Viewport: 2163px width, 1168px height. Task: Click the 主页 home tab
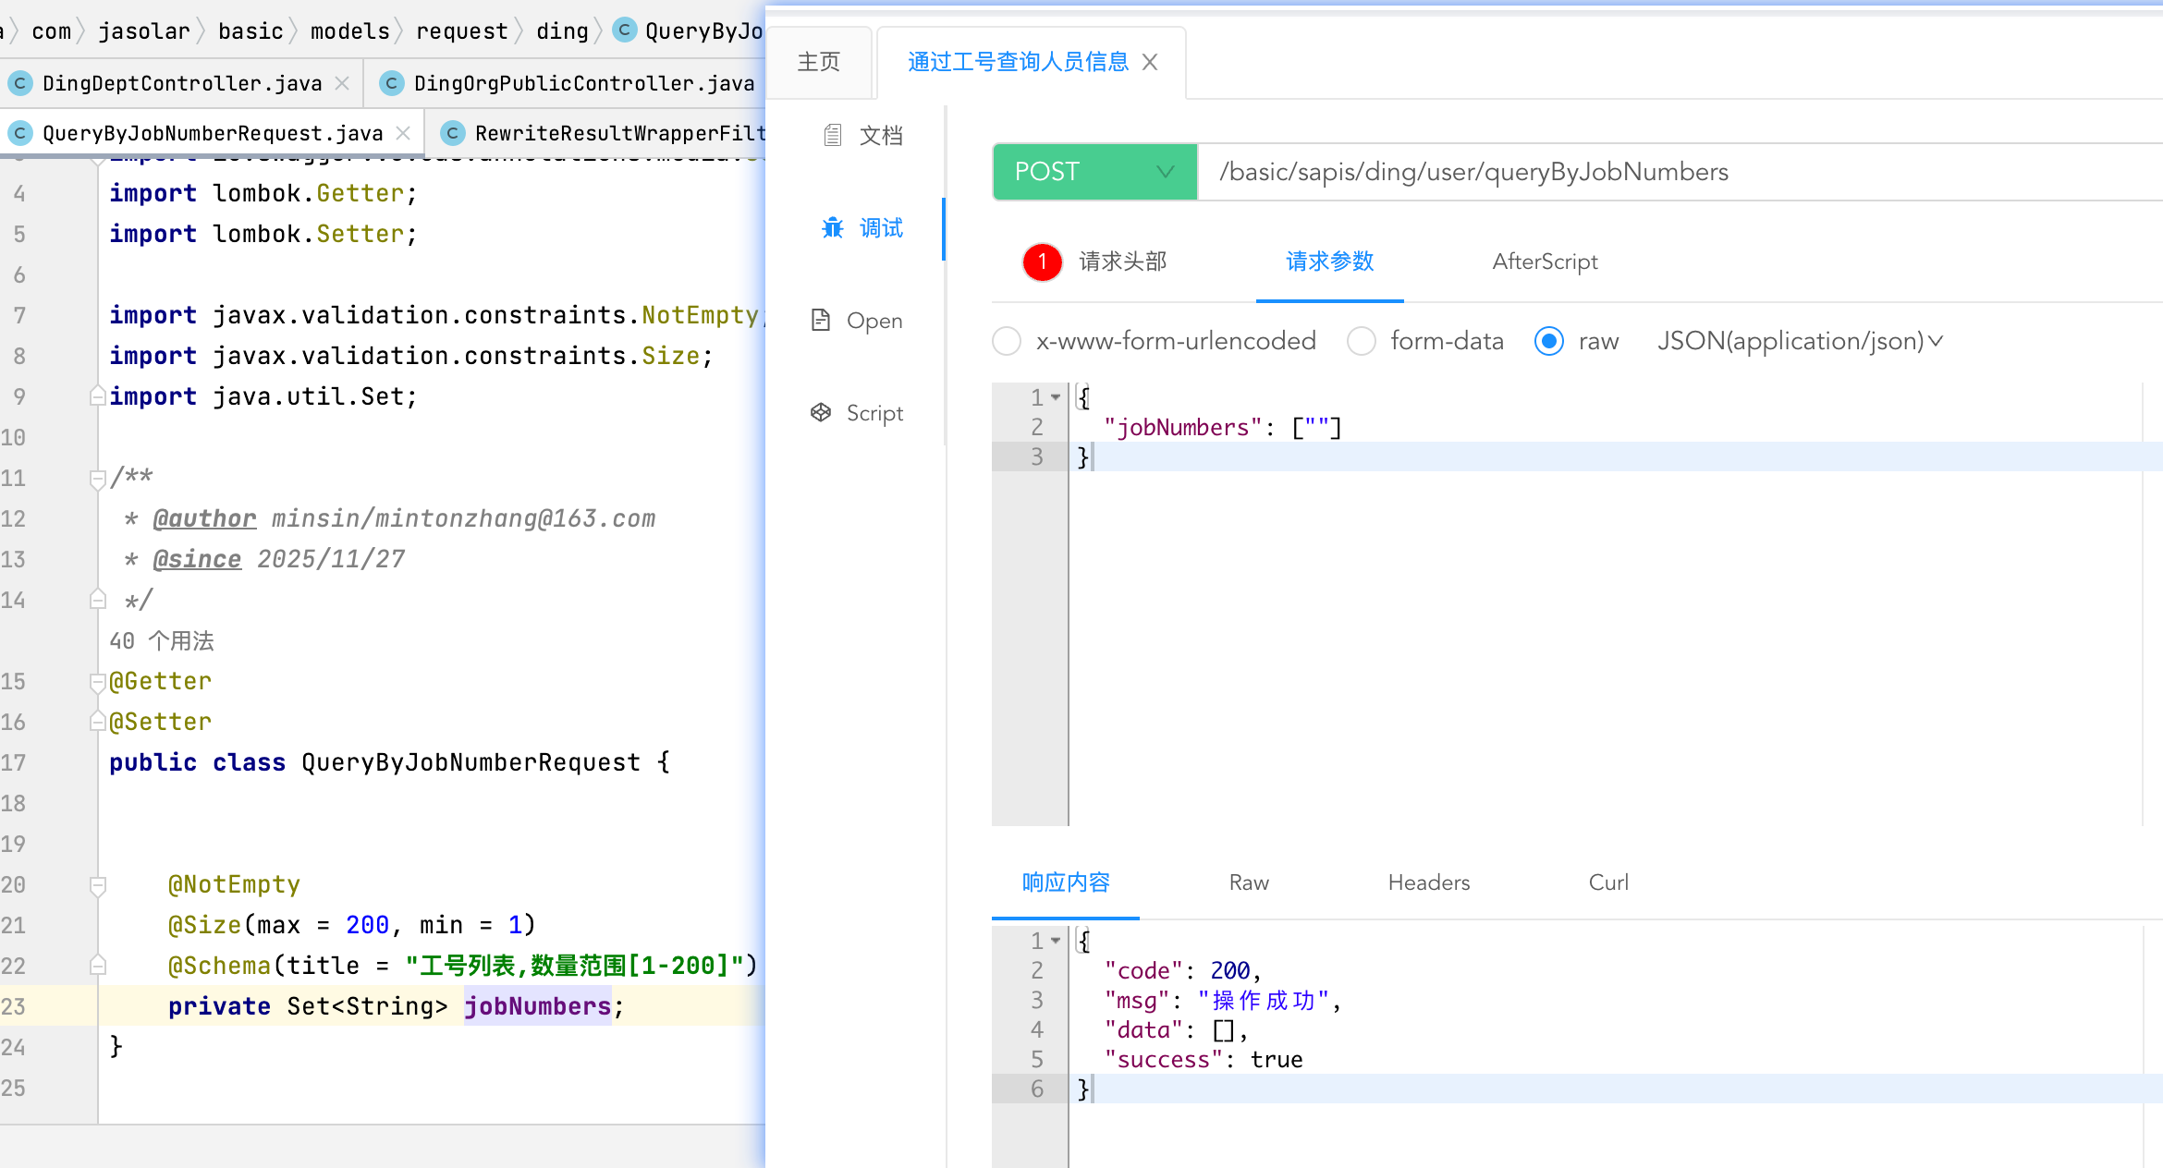[819, 62]
